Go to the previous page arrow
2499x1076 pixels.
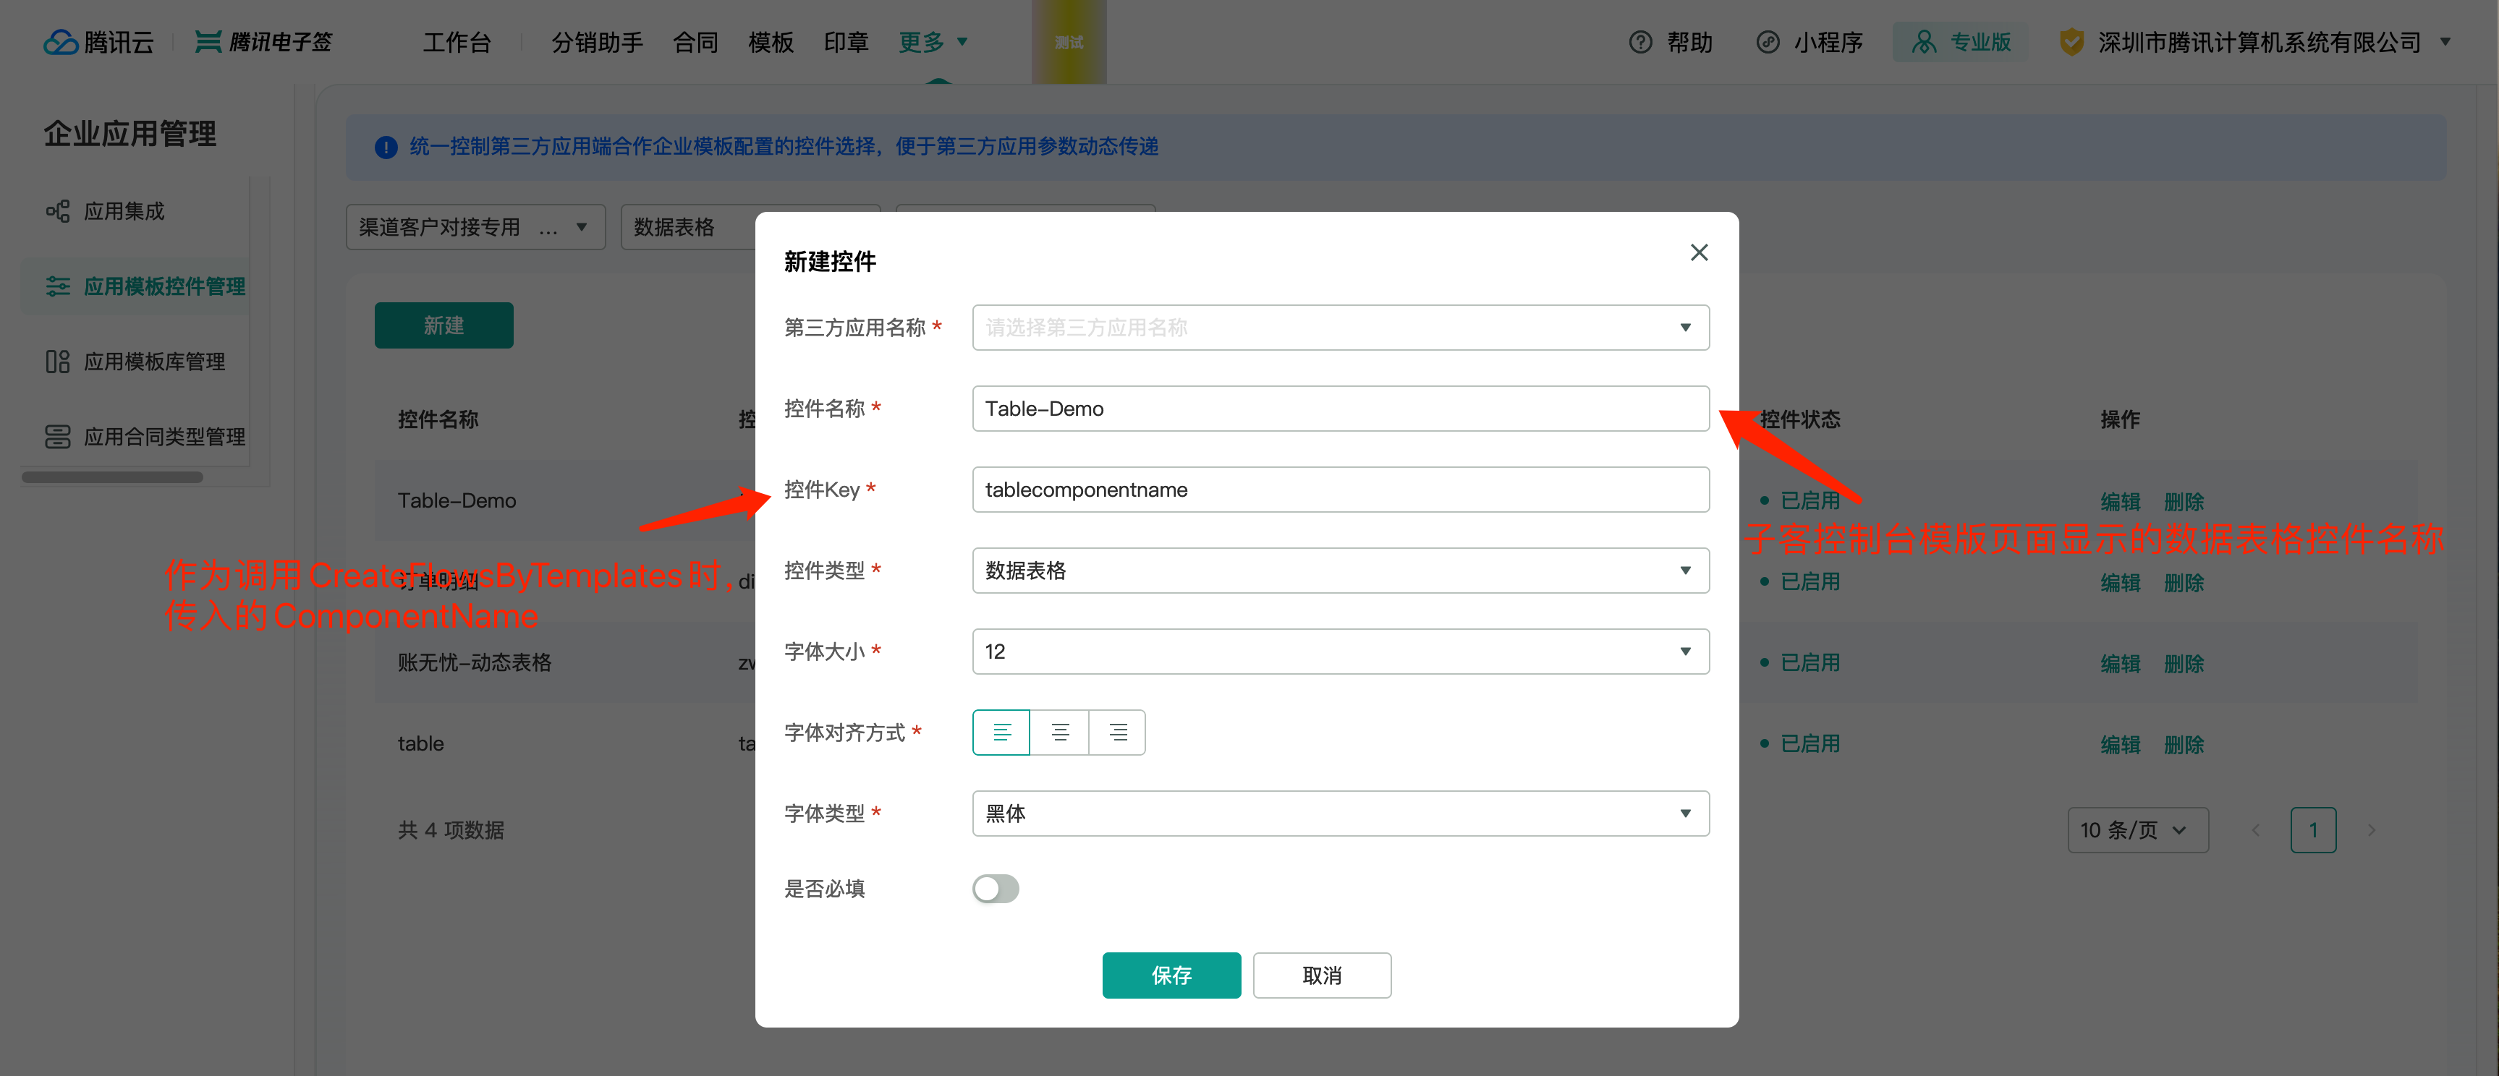click(2255, 831)
